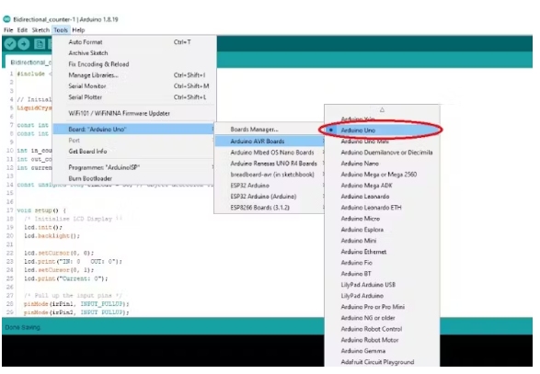
Task: Select Arduino Robot Control
Action: (382, 329)
